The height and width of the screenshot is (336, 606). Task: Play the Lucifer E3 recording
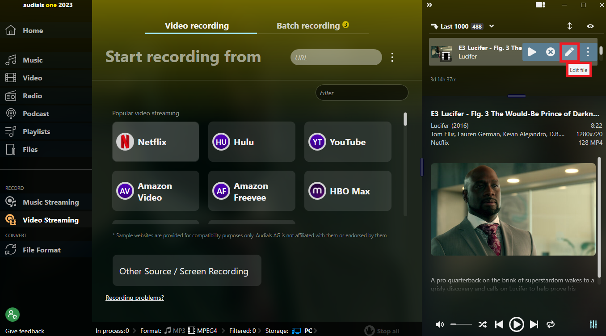coord(532,52)
